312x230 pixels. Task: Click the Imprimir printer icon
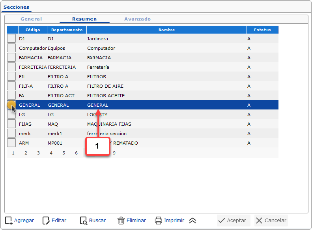click(x=159, y=221)
